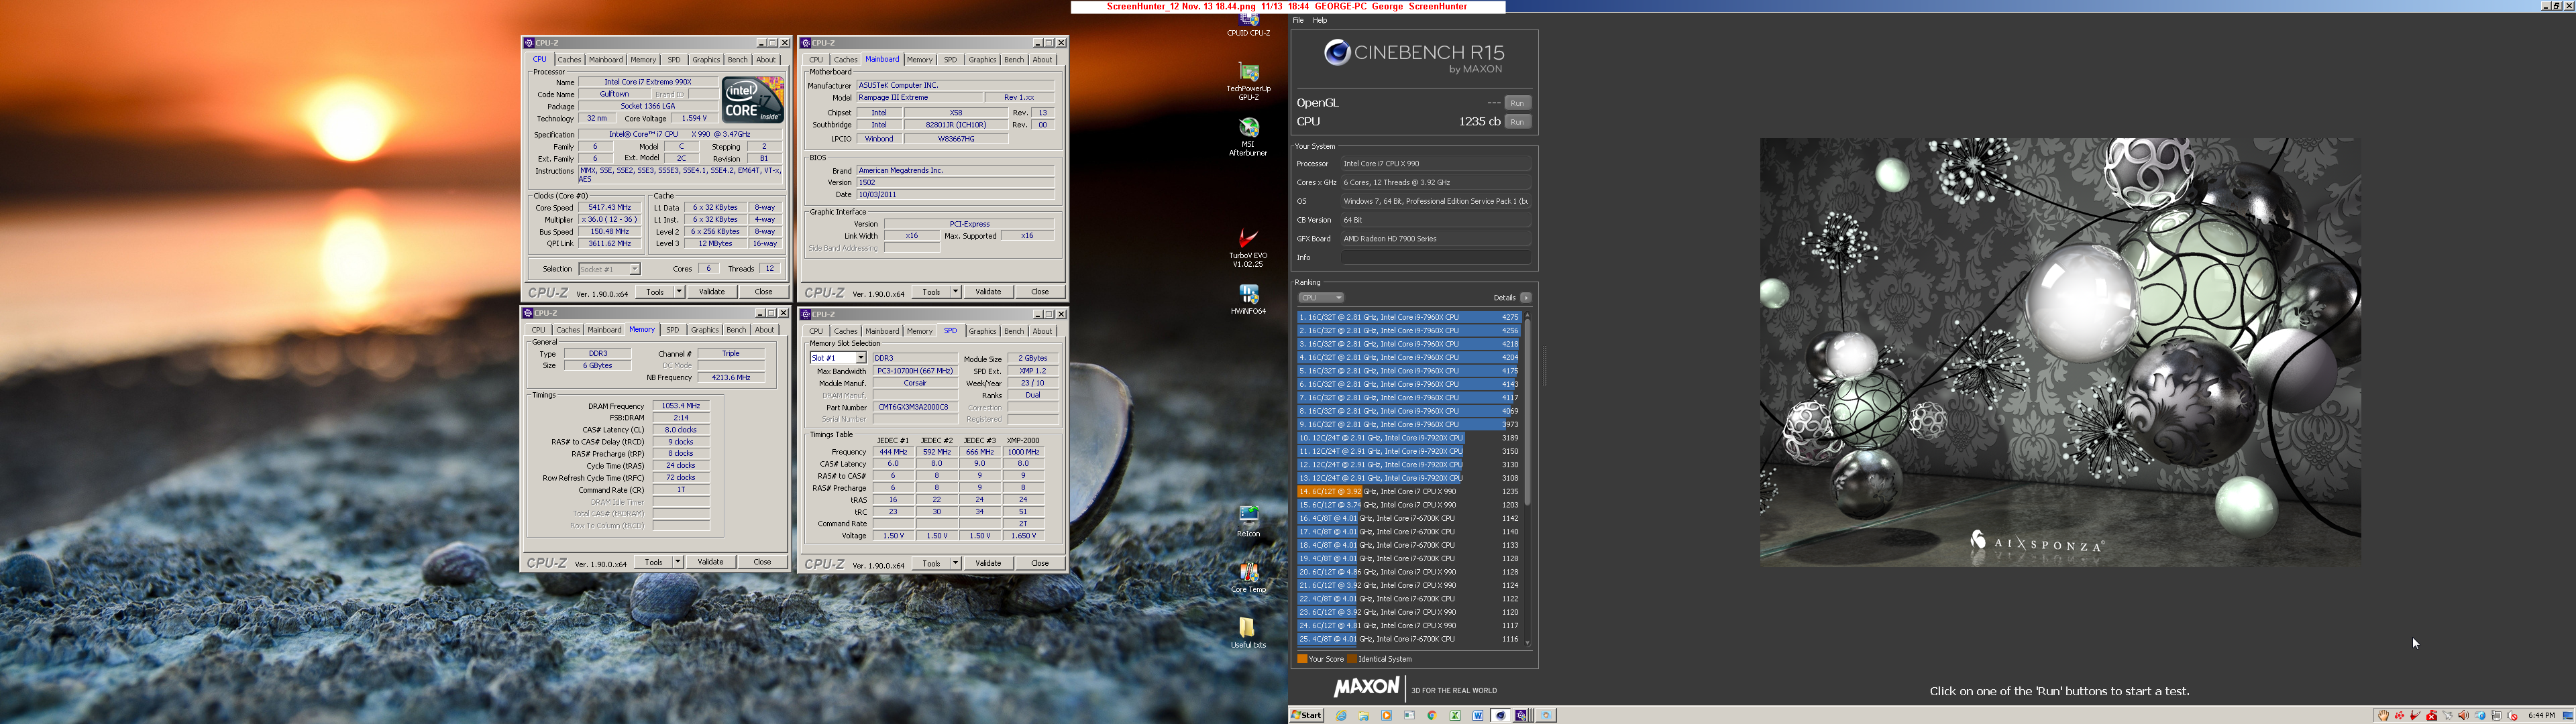This screenshot has width=2576, height=724.
Task: Select ranking row 14 scoring 1235
Action: pos(1409,492)
